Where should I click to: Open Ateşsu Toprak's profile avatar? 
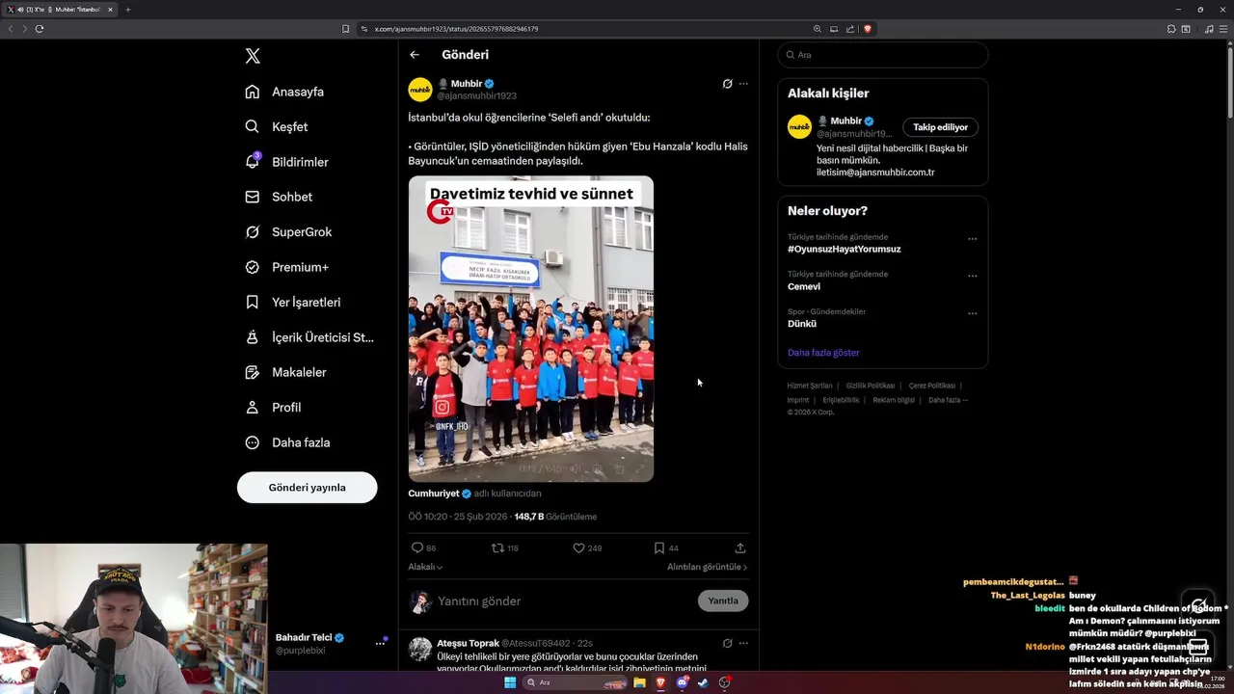pos(420,649)
